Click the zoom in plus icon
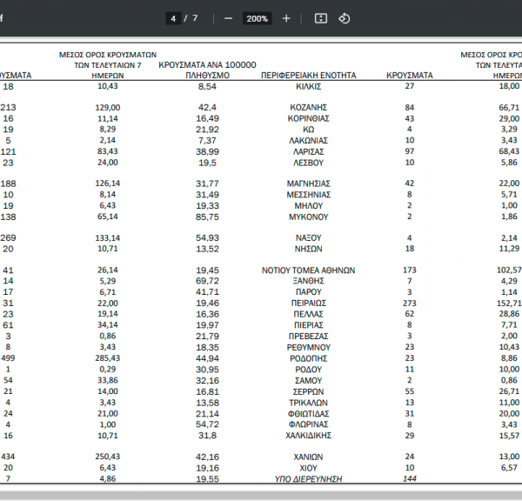Viewport: 522px width, 501px height. (x=286, y=18)
